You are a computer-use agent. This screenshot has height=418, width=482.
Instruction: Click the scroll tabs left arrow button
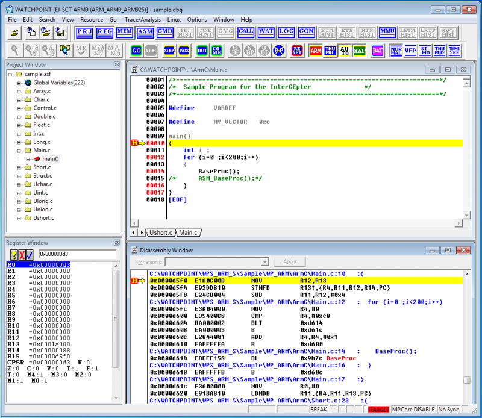(x=133, y=233)
